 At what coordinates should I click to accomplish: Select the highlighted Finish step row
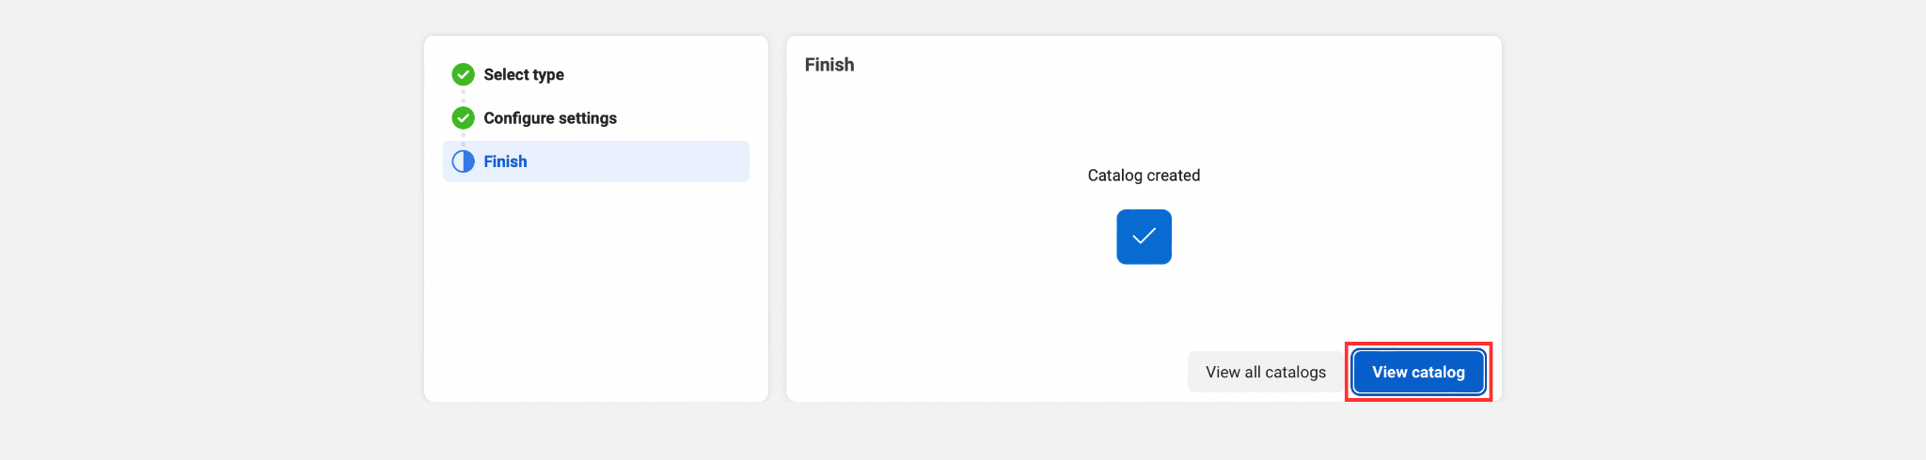click(x=595, y=161)
